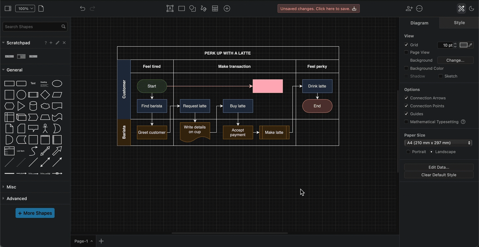Click the More Shapes button
Viewport: 479px width, 247px height.
click(35, 213)
